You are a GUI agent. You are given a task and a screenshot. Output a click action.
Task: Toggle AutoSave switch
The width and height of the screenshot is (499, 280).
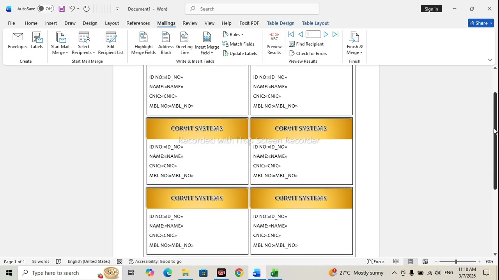[x=46, y=9]
